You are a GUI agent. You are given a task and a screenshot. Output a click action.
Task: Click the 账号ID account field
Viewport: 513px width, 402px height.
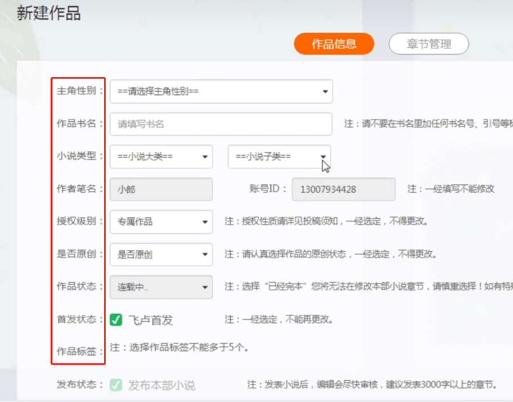[343, 189]
